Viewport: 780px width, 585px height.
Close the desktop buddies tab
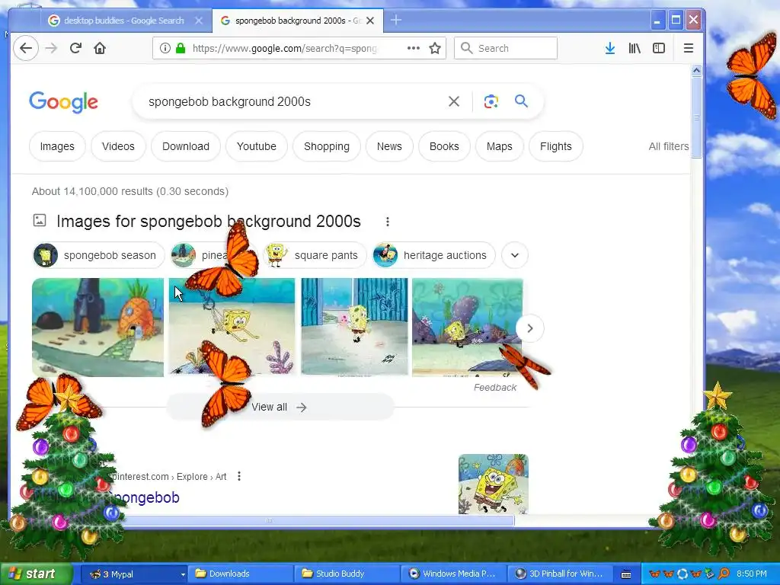199,21
